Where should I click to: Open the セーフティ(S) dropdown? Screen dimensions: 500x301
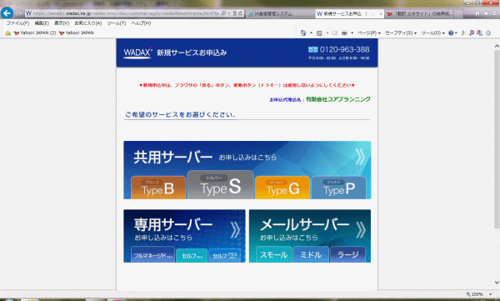[401, 33]
